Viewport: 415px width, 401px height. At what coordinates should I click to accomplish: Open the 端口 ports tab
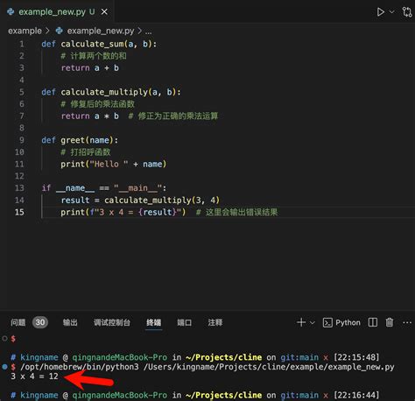click(185, 322)
